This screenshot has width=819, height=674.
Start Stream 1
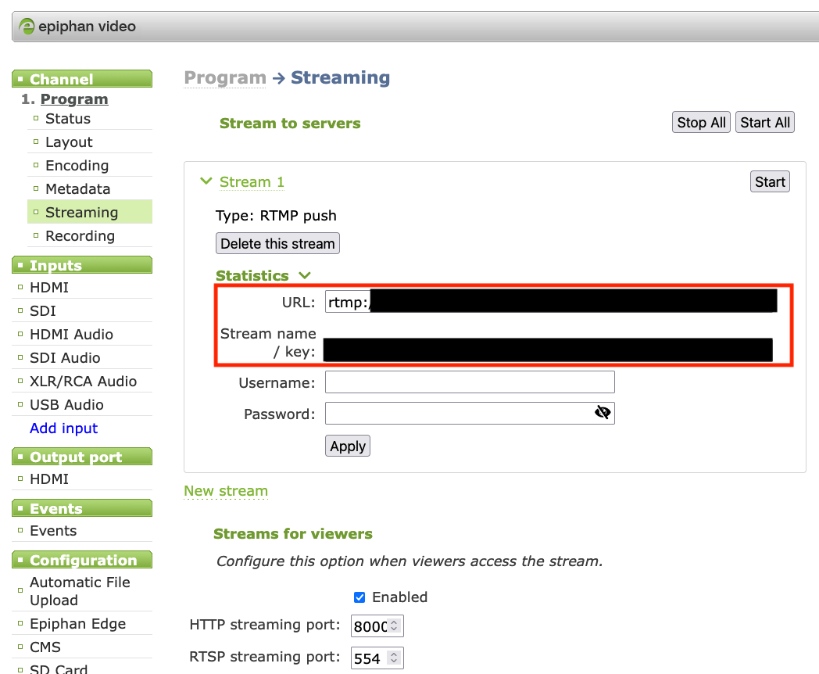coord(770,182)
